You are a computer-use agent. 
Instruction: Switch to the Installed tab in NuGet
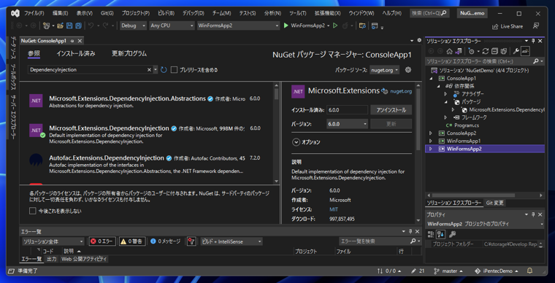[x=76, y=54]
